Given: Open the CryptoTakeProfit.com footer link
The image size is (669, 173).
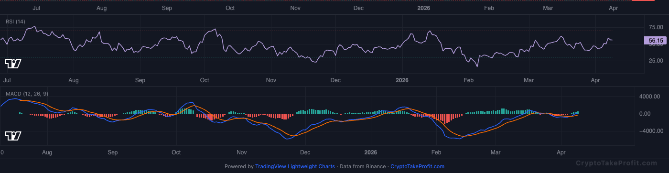Looking at the screenshot, I should click(417, 166).
